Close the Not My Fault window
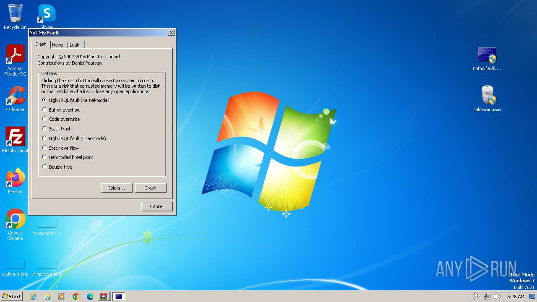537x302 pixels. 171,33
